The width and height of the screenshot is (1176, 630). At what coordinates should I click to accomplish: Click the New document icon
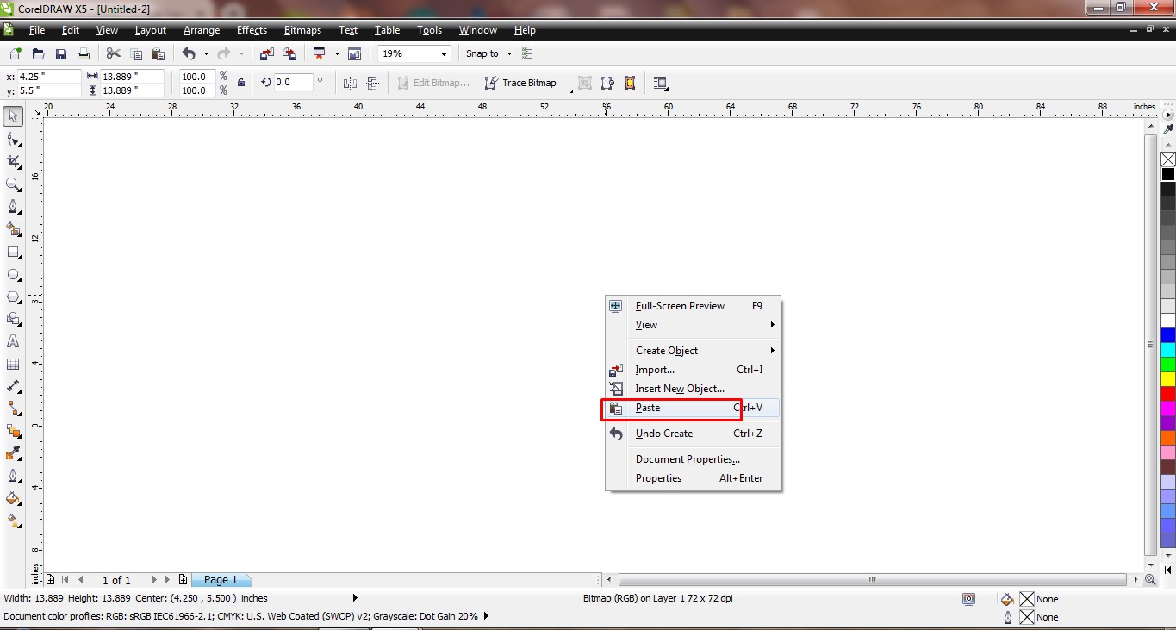(16, 53)
